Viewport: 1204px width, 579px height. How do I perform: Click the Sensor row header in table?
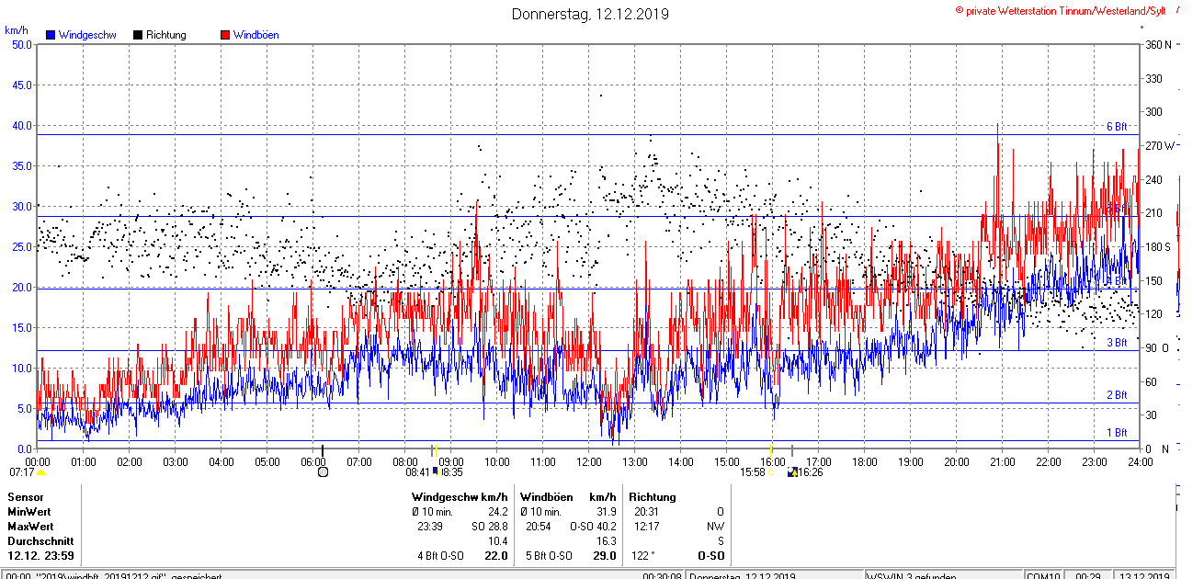25,497
